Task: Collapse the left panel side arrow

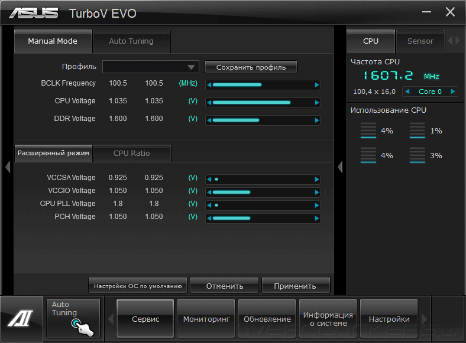Action: click(x=8, y=166)
